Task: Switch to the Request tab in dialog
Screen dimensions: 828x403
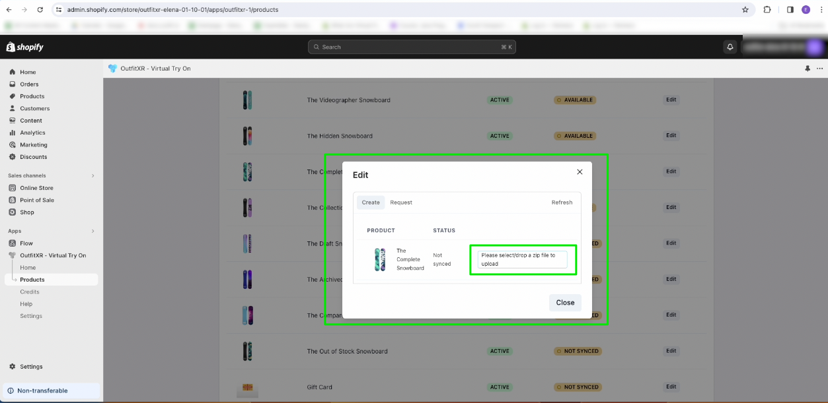Action: [401, 202]
